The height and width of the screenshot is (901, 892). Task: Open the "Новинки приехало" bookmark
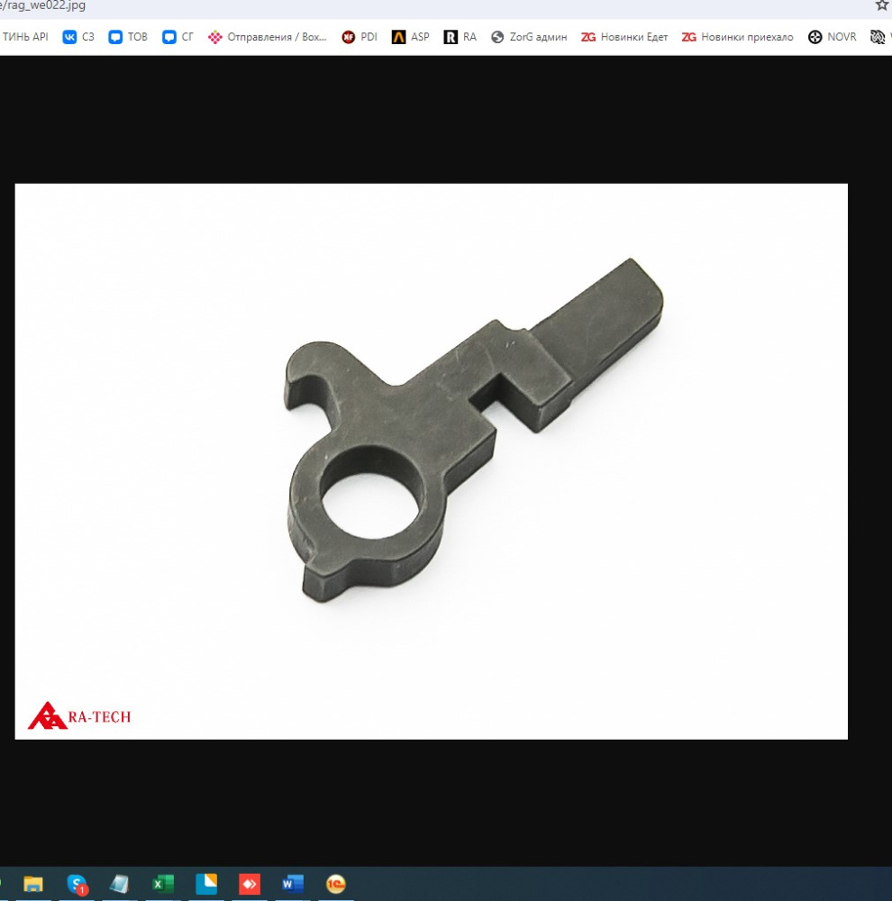pos(737,37)
